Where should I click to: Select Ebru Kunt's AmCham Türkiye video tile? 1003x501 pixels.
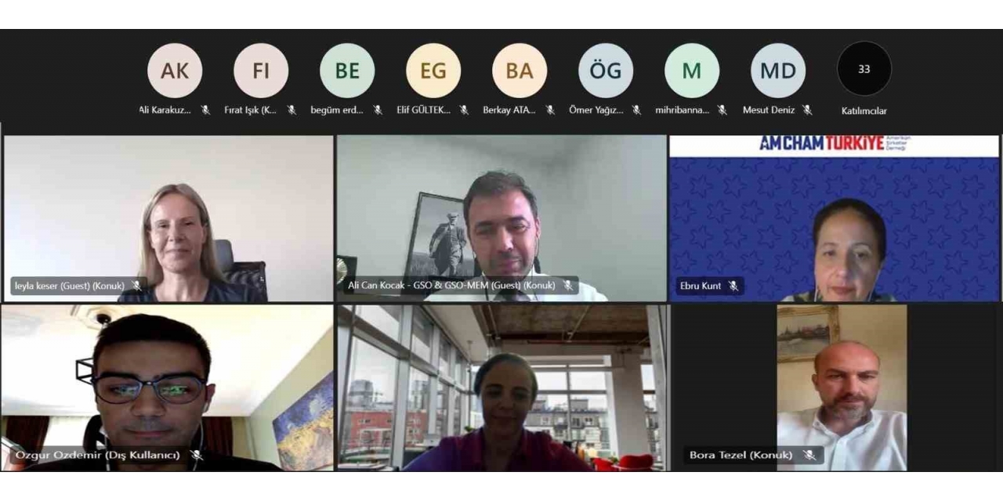coord(835,218)
